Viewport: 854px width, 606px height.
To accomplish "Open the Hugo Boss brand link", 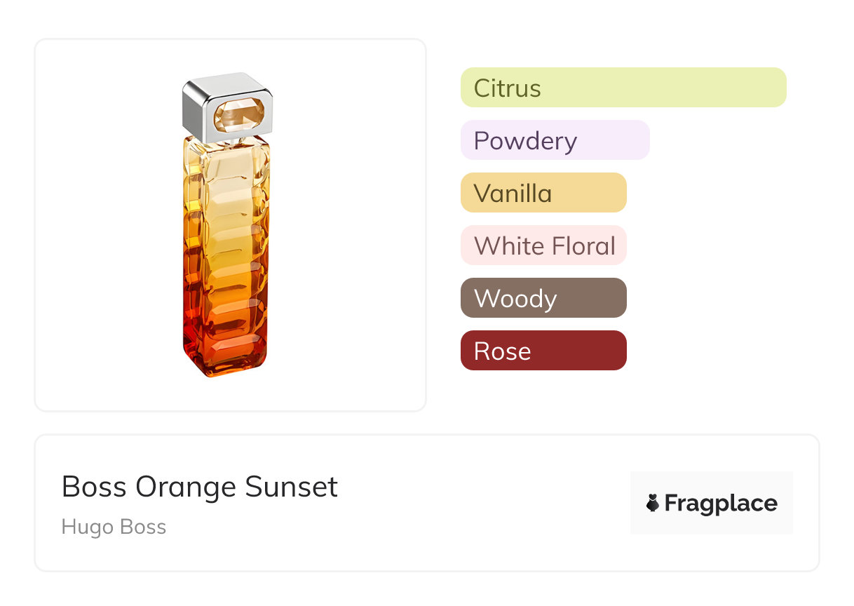I will coord(114,527).
